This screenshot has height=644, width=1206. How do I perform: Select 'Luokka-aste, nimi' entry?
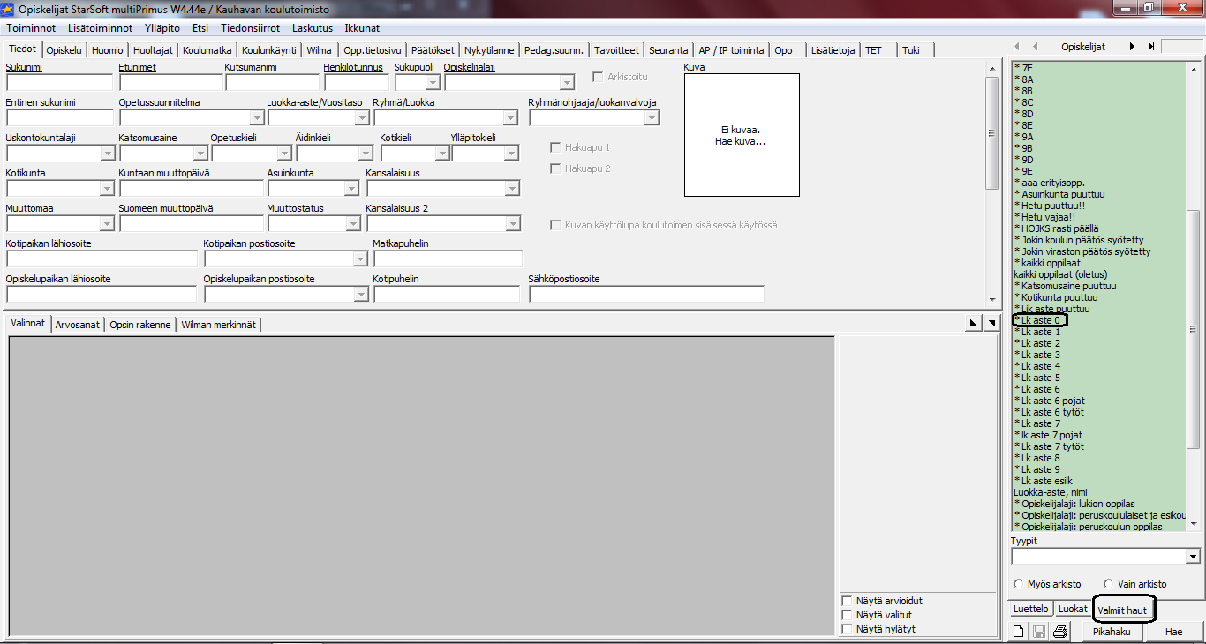pos(1051,492)
